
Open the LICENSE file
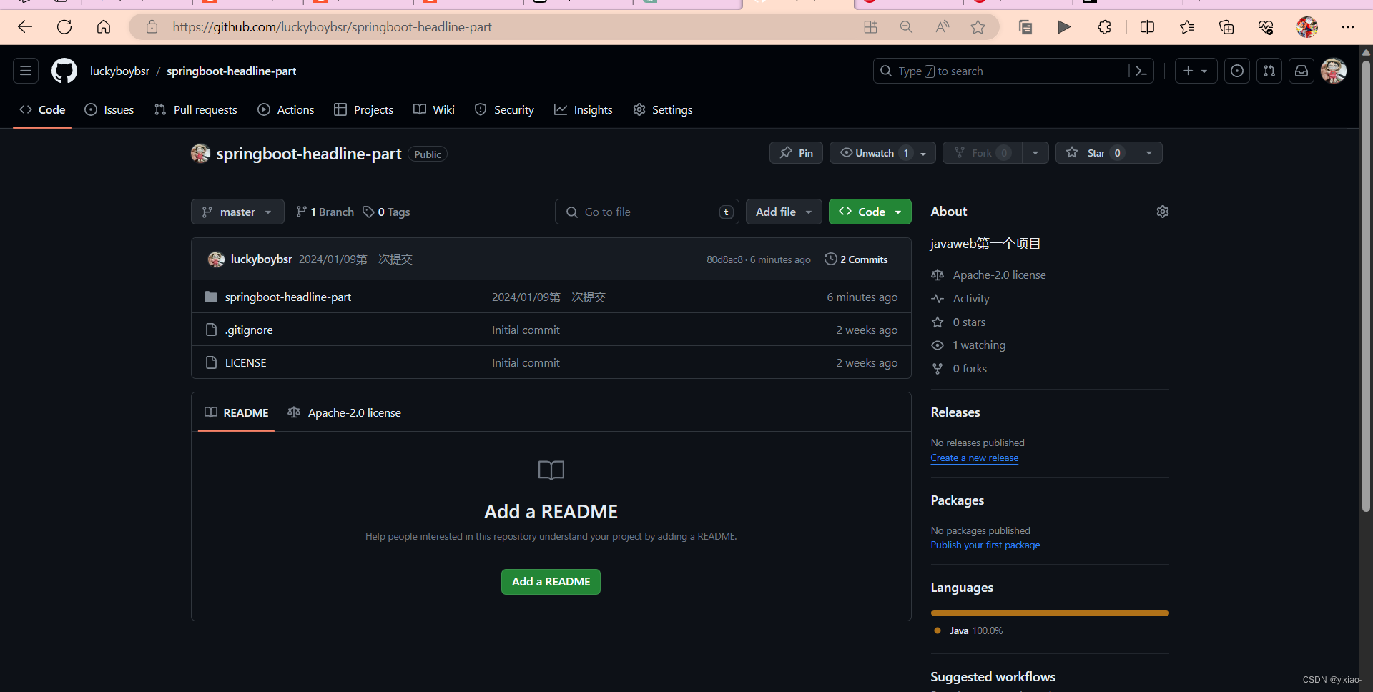pos(245,362)
